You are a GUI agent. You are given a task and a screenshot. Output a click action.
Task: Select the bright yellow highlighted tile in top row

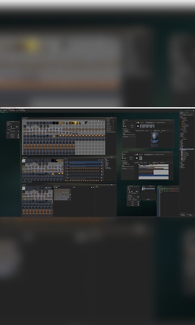click(75, 123)
